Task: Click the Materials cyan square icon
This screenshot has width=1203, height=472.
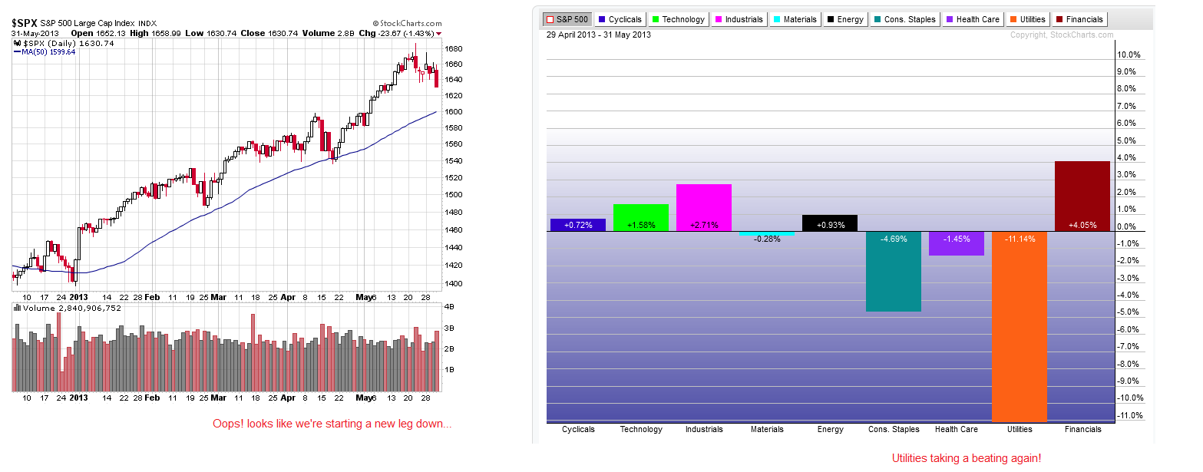Action: click(776, 19)
